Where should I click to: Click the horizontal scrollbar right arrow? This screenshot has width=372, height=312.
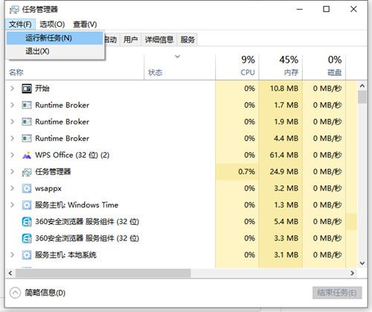point(352,273)
